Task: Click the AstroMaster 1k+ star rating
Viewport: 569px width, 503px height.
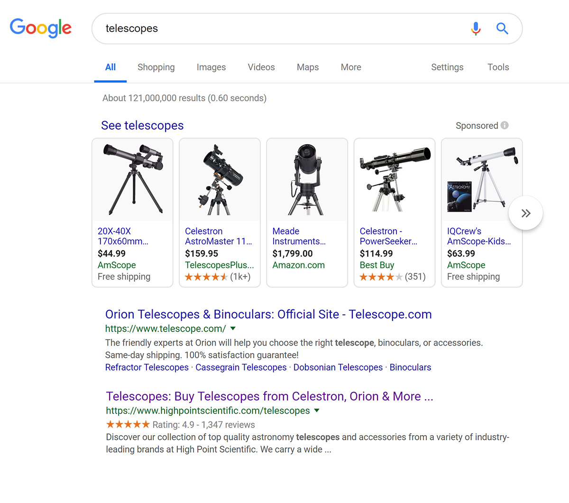Action: 218,277
